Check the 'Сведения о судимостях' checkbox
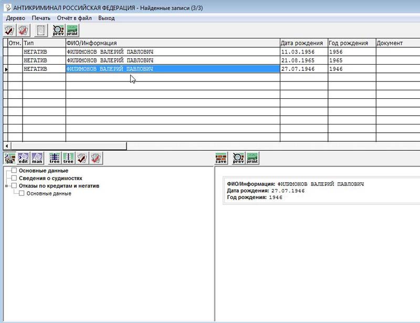Viewport: 420px width, 323px height. [15, 178]
